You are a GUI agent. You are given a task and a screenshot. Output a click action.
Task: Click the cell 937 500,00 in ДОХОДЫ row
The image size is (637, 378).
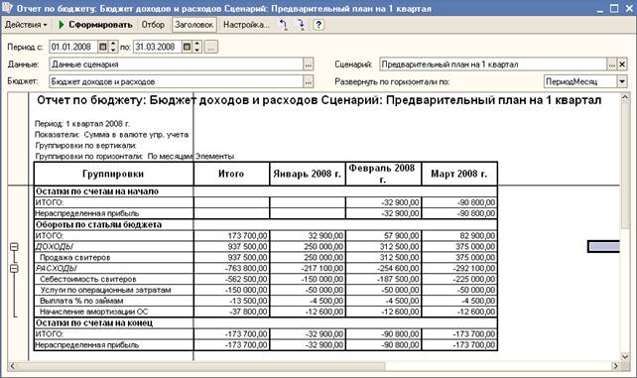pos(231,246)
